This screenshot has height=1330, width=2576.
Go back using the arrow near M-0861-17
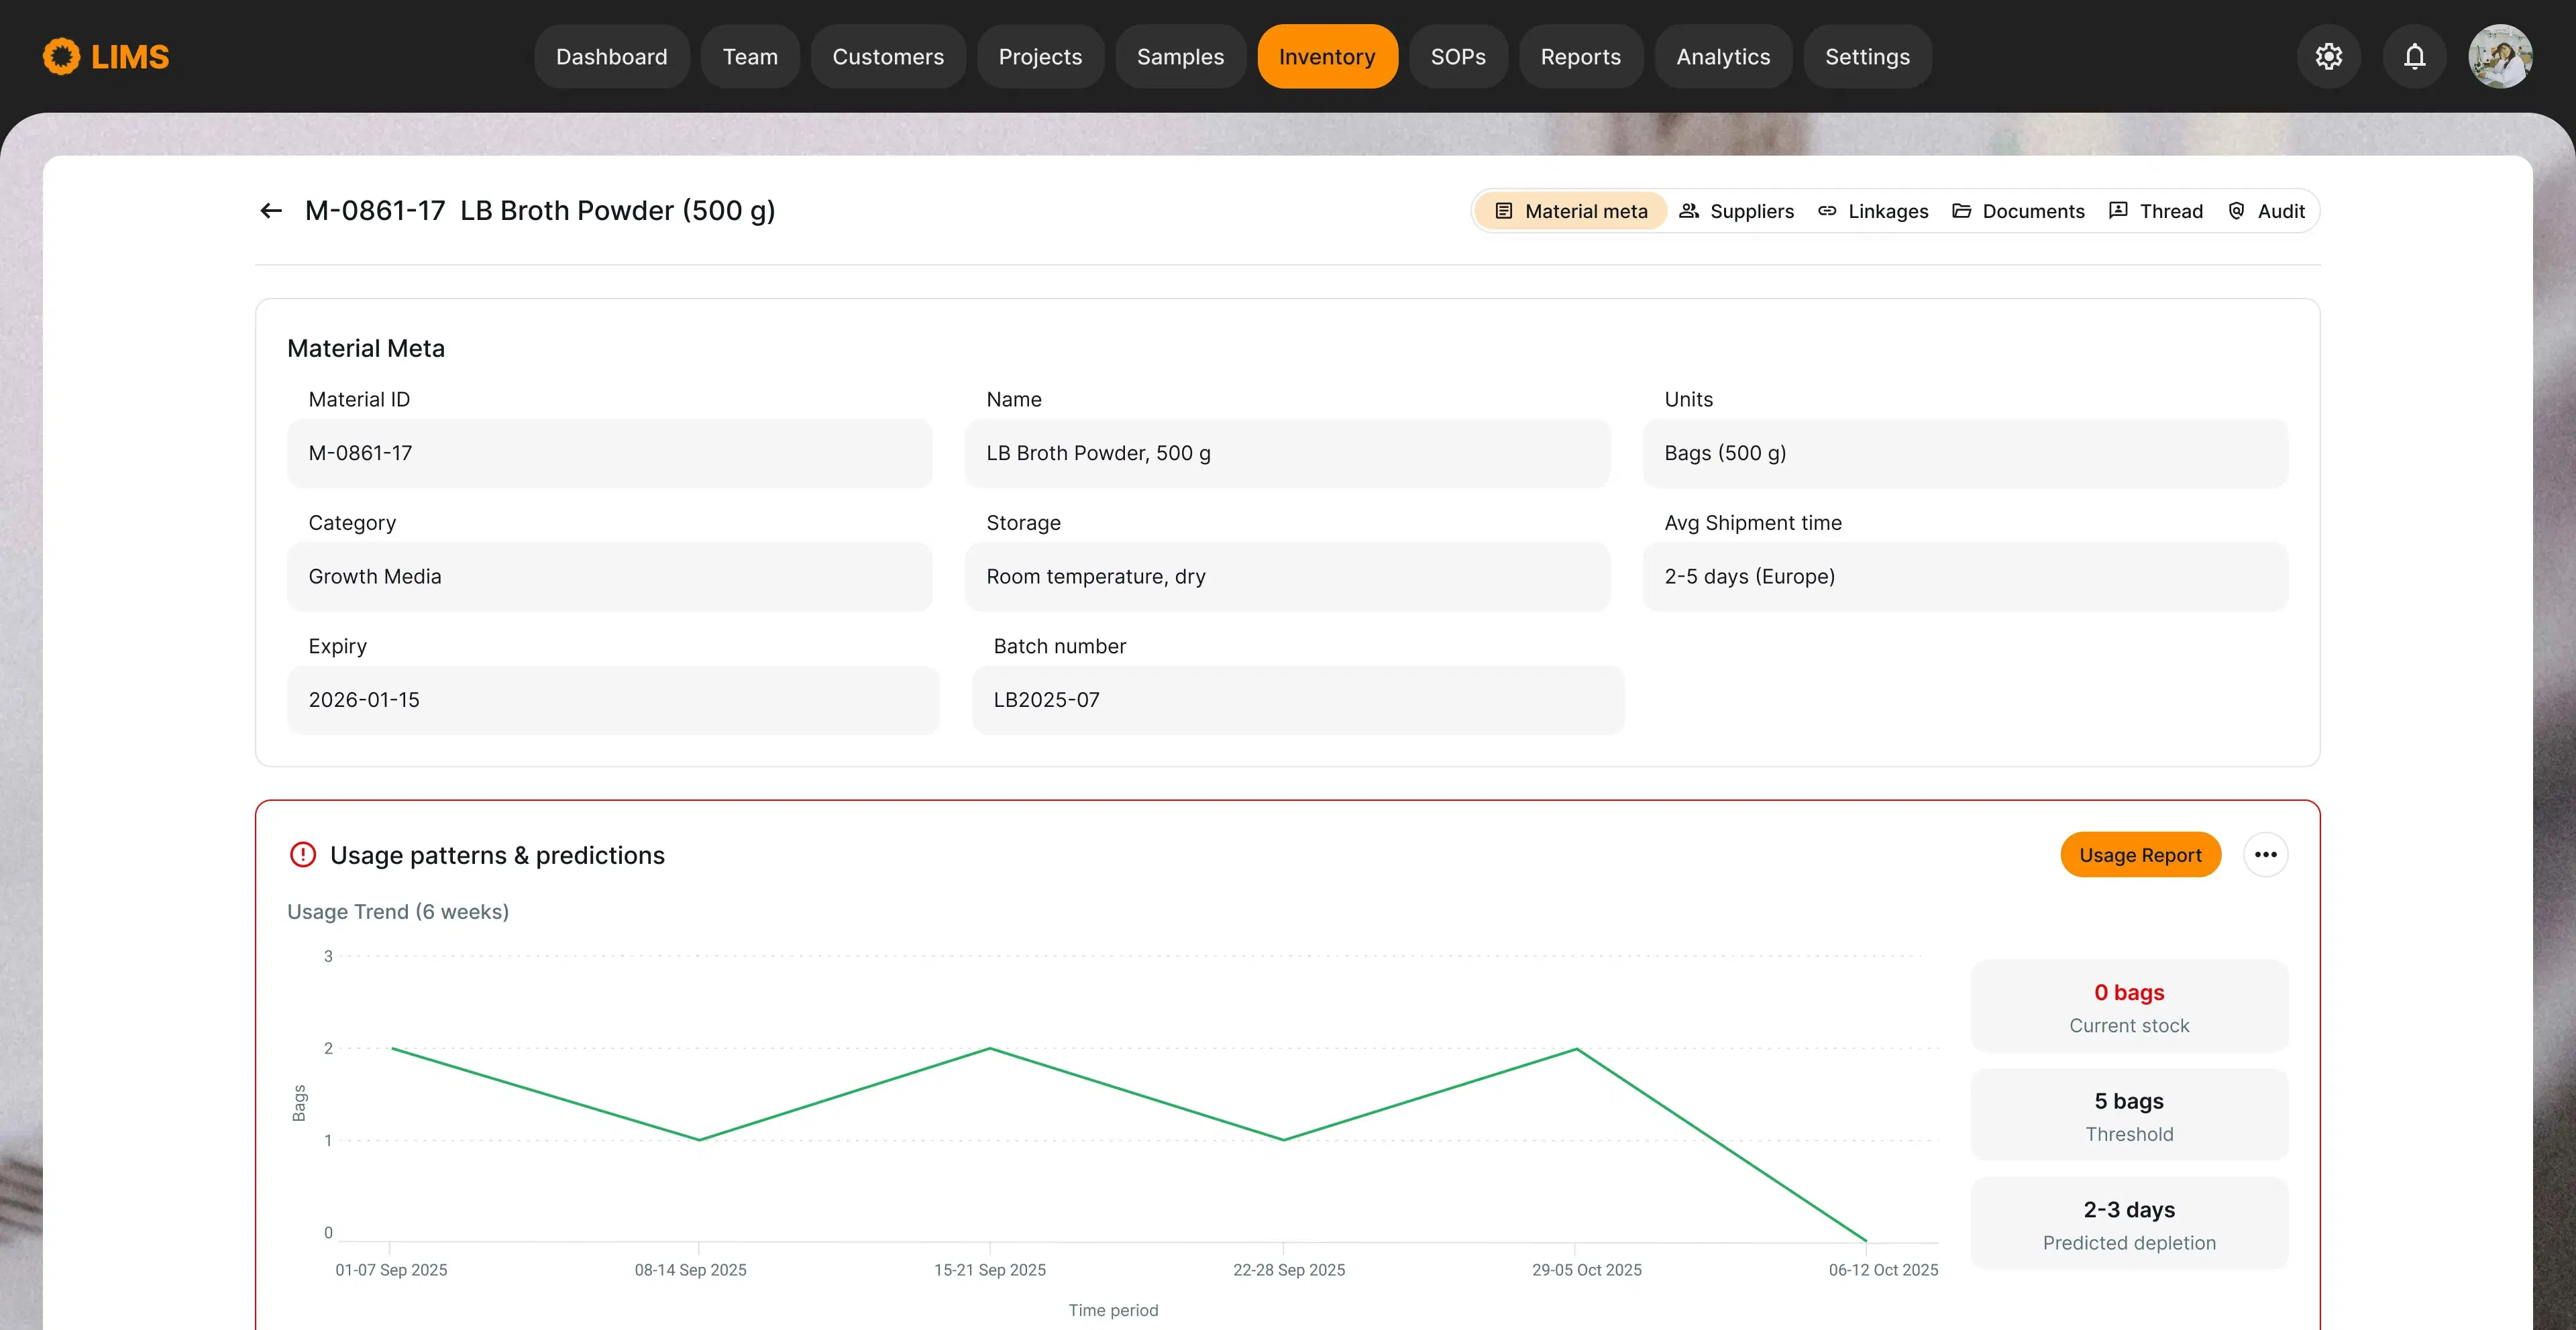[x=270, y=210]
